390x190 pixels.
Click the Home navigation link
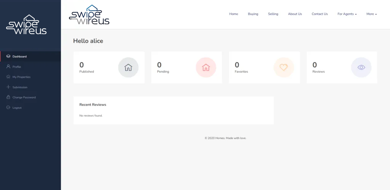233,14
